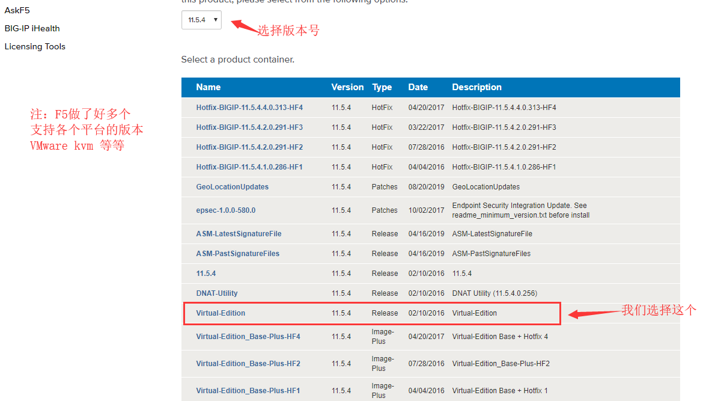Viewport: 715px width, 401px height.
Task: Click description 'DNAT Utility (11.5.4.0.256)'
Action: [x=494, y=293]
